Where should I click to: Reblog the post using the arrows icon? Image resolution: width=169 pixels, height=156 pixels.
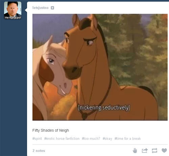coord(154,151)
